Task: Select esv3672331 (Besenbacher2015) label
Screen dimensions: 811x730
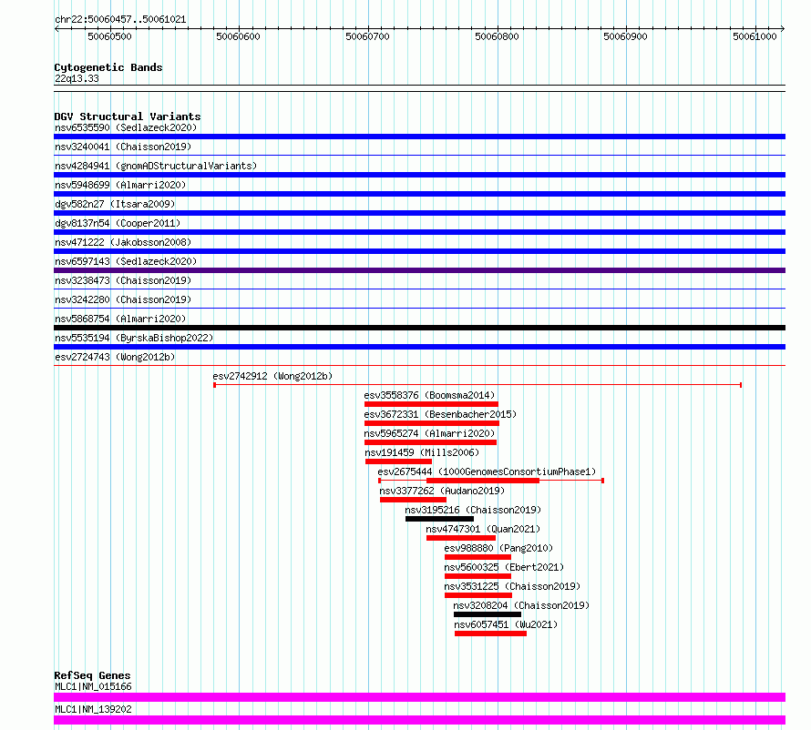Action: pyautogui.click(x=440, y=414)
